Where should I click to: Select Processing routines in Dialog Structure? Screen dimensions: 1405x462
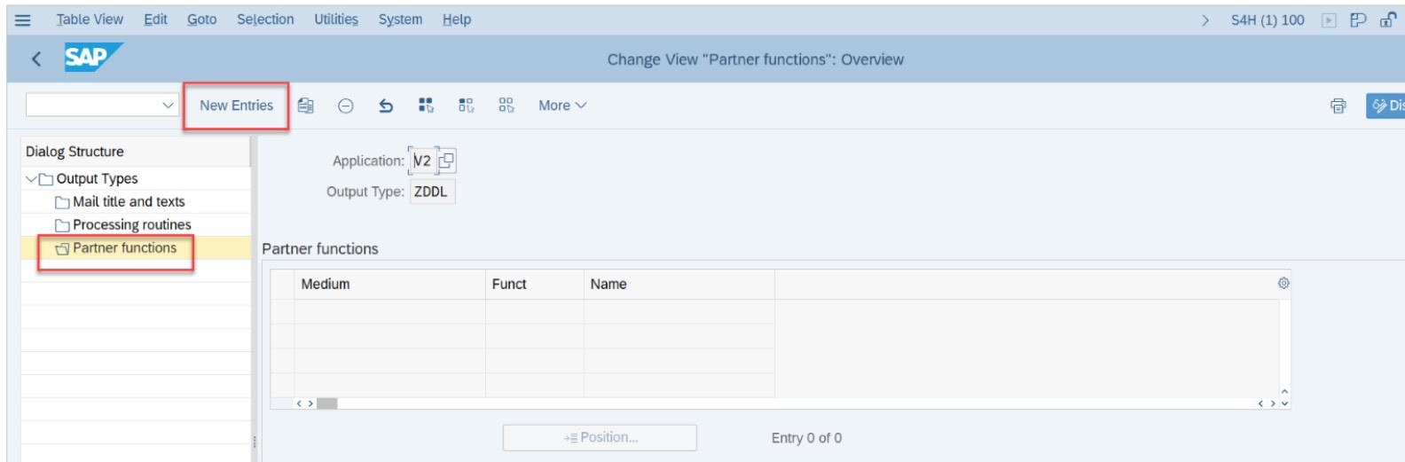point(131,225)
